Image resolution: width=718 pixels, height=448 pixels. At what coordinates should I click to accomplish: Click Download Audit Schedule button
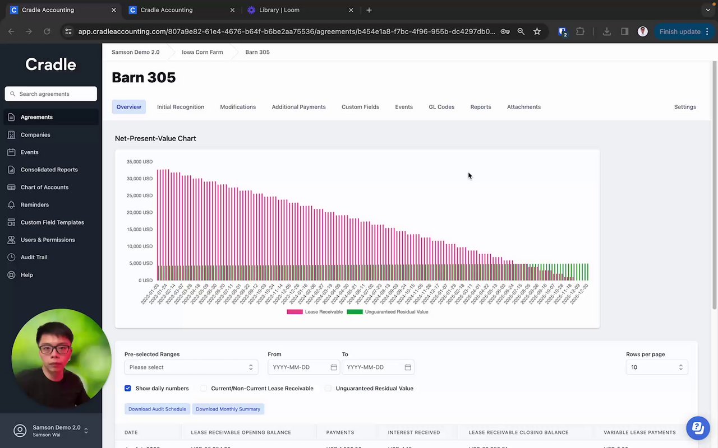click(157, 409)
